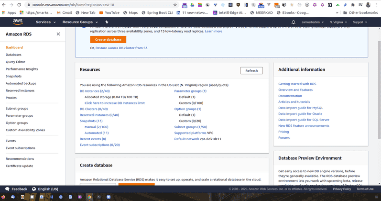This screenshot has height=201, width=381.
Task: Open the Chrome extensions puzzle icon
Action: click(x=353, y=5)
